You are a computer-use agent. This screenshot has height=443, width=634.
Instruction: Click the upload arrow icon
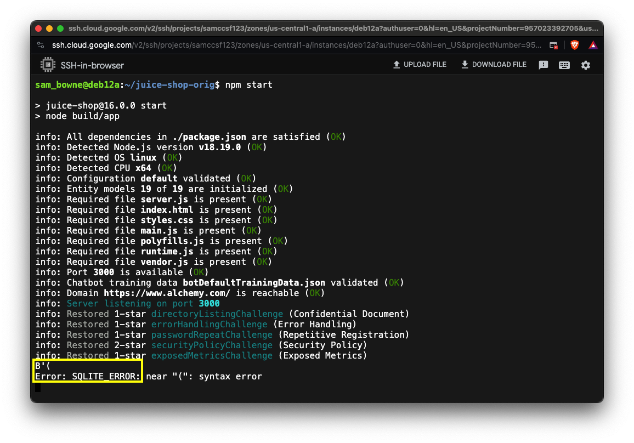tap(396, 65)
